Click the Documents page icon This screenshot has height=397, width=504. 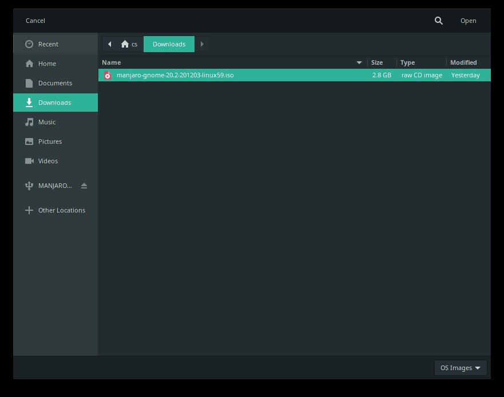(x=29, y=83)
